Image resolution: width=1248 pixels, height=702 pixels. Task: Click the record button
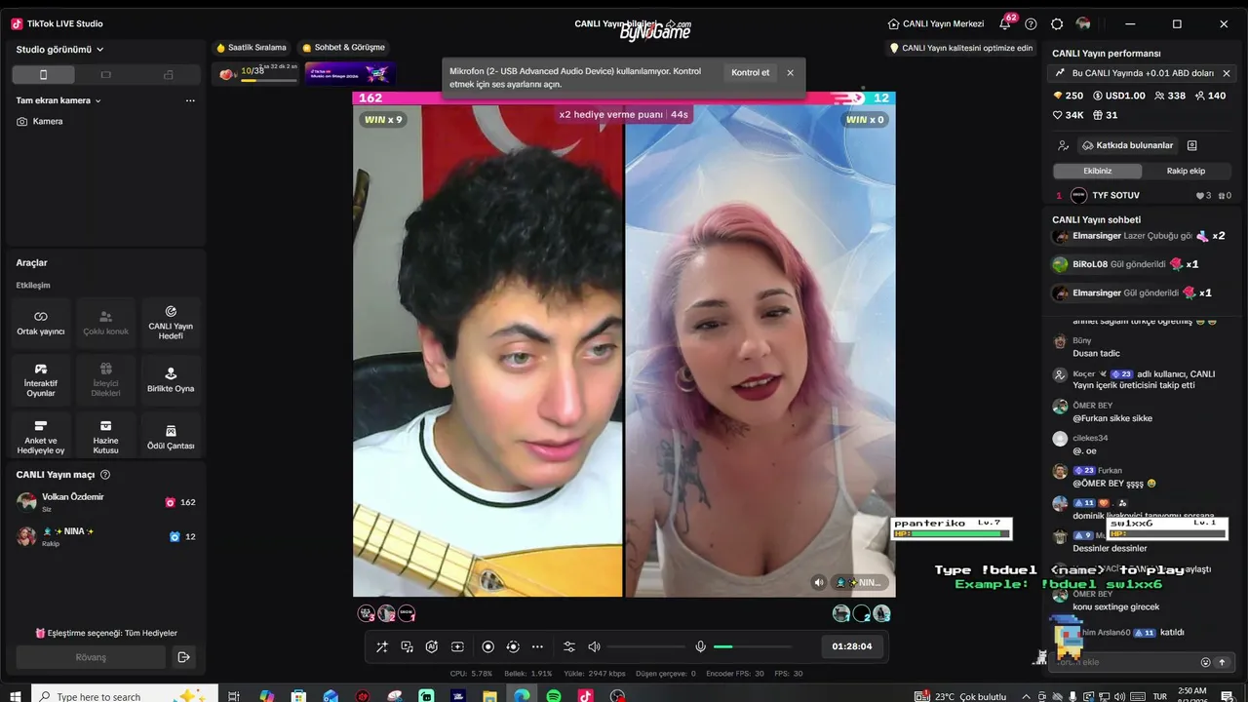pyautogui.click(x=487, y=646)
